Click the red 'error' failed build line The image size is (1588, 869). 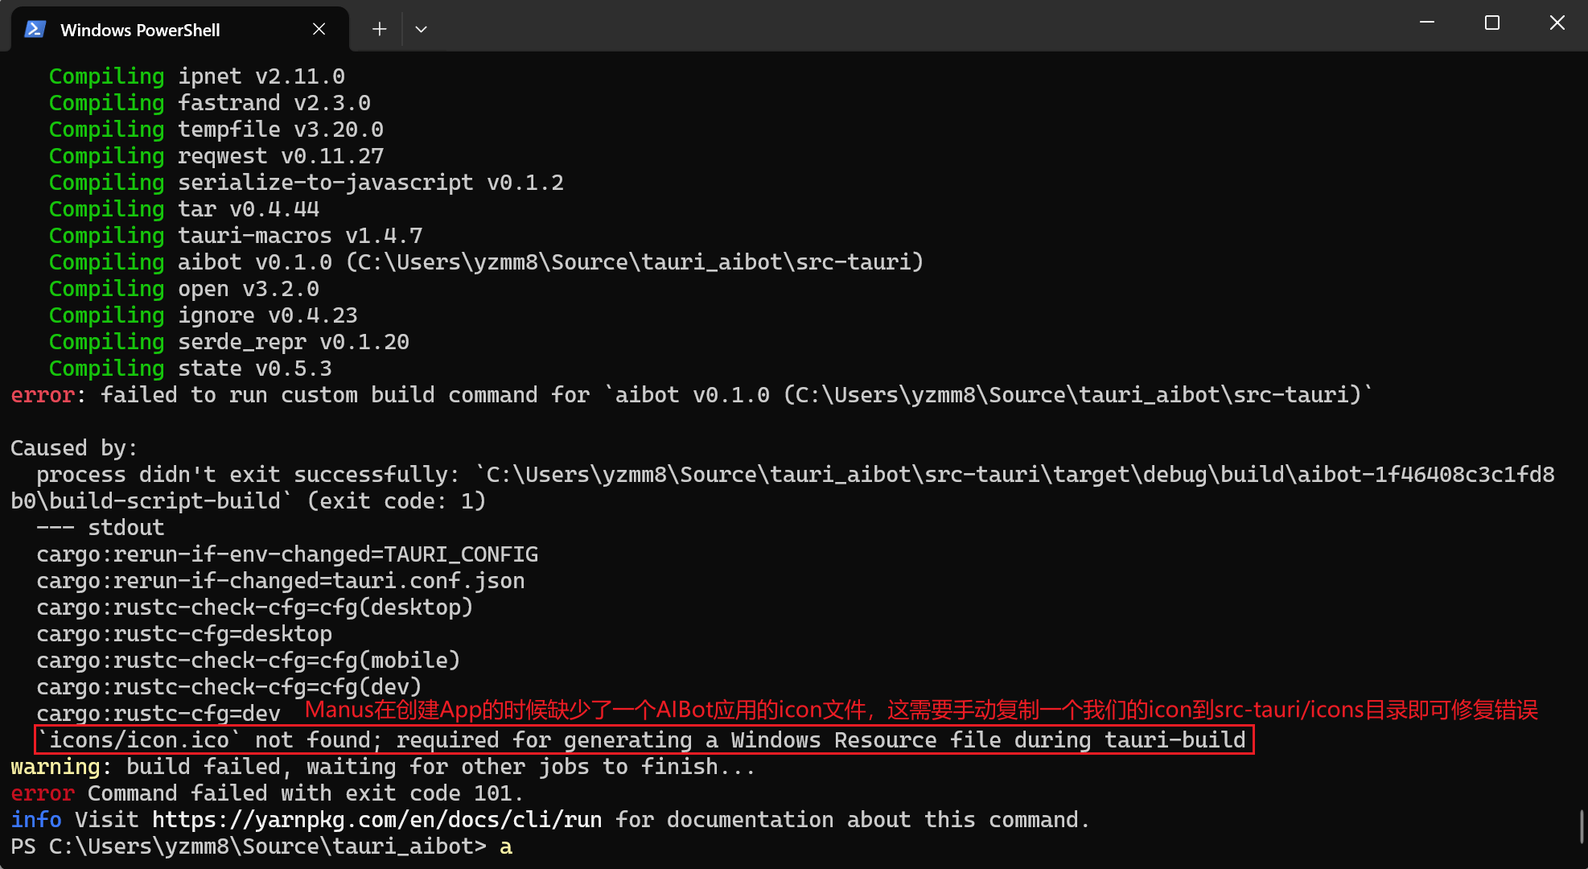click(x=692, y=395)
